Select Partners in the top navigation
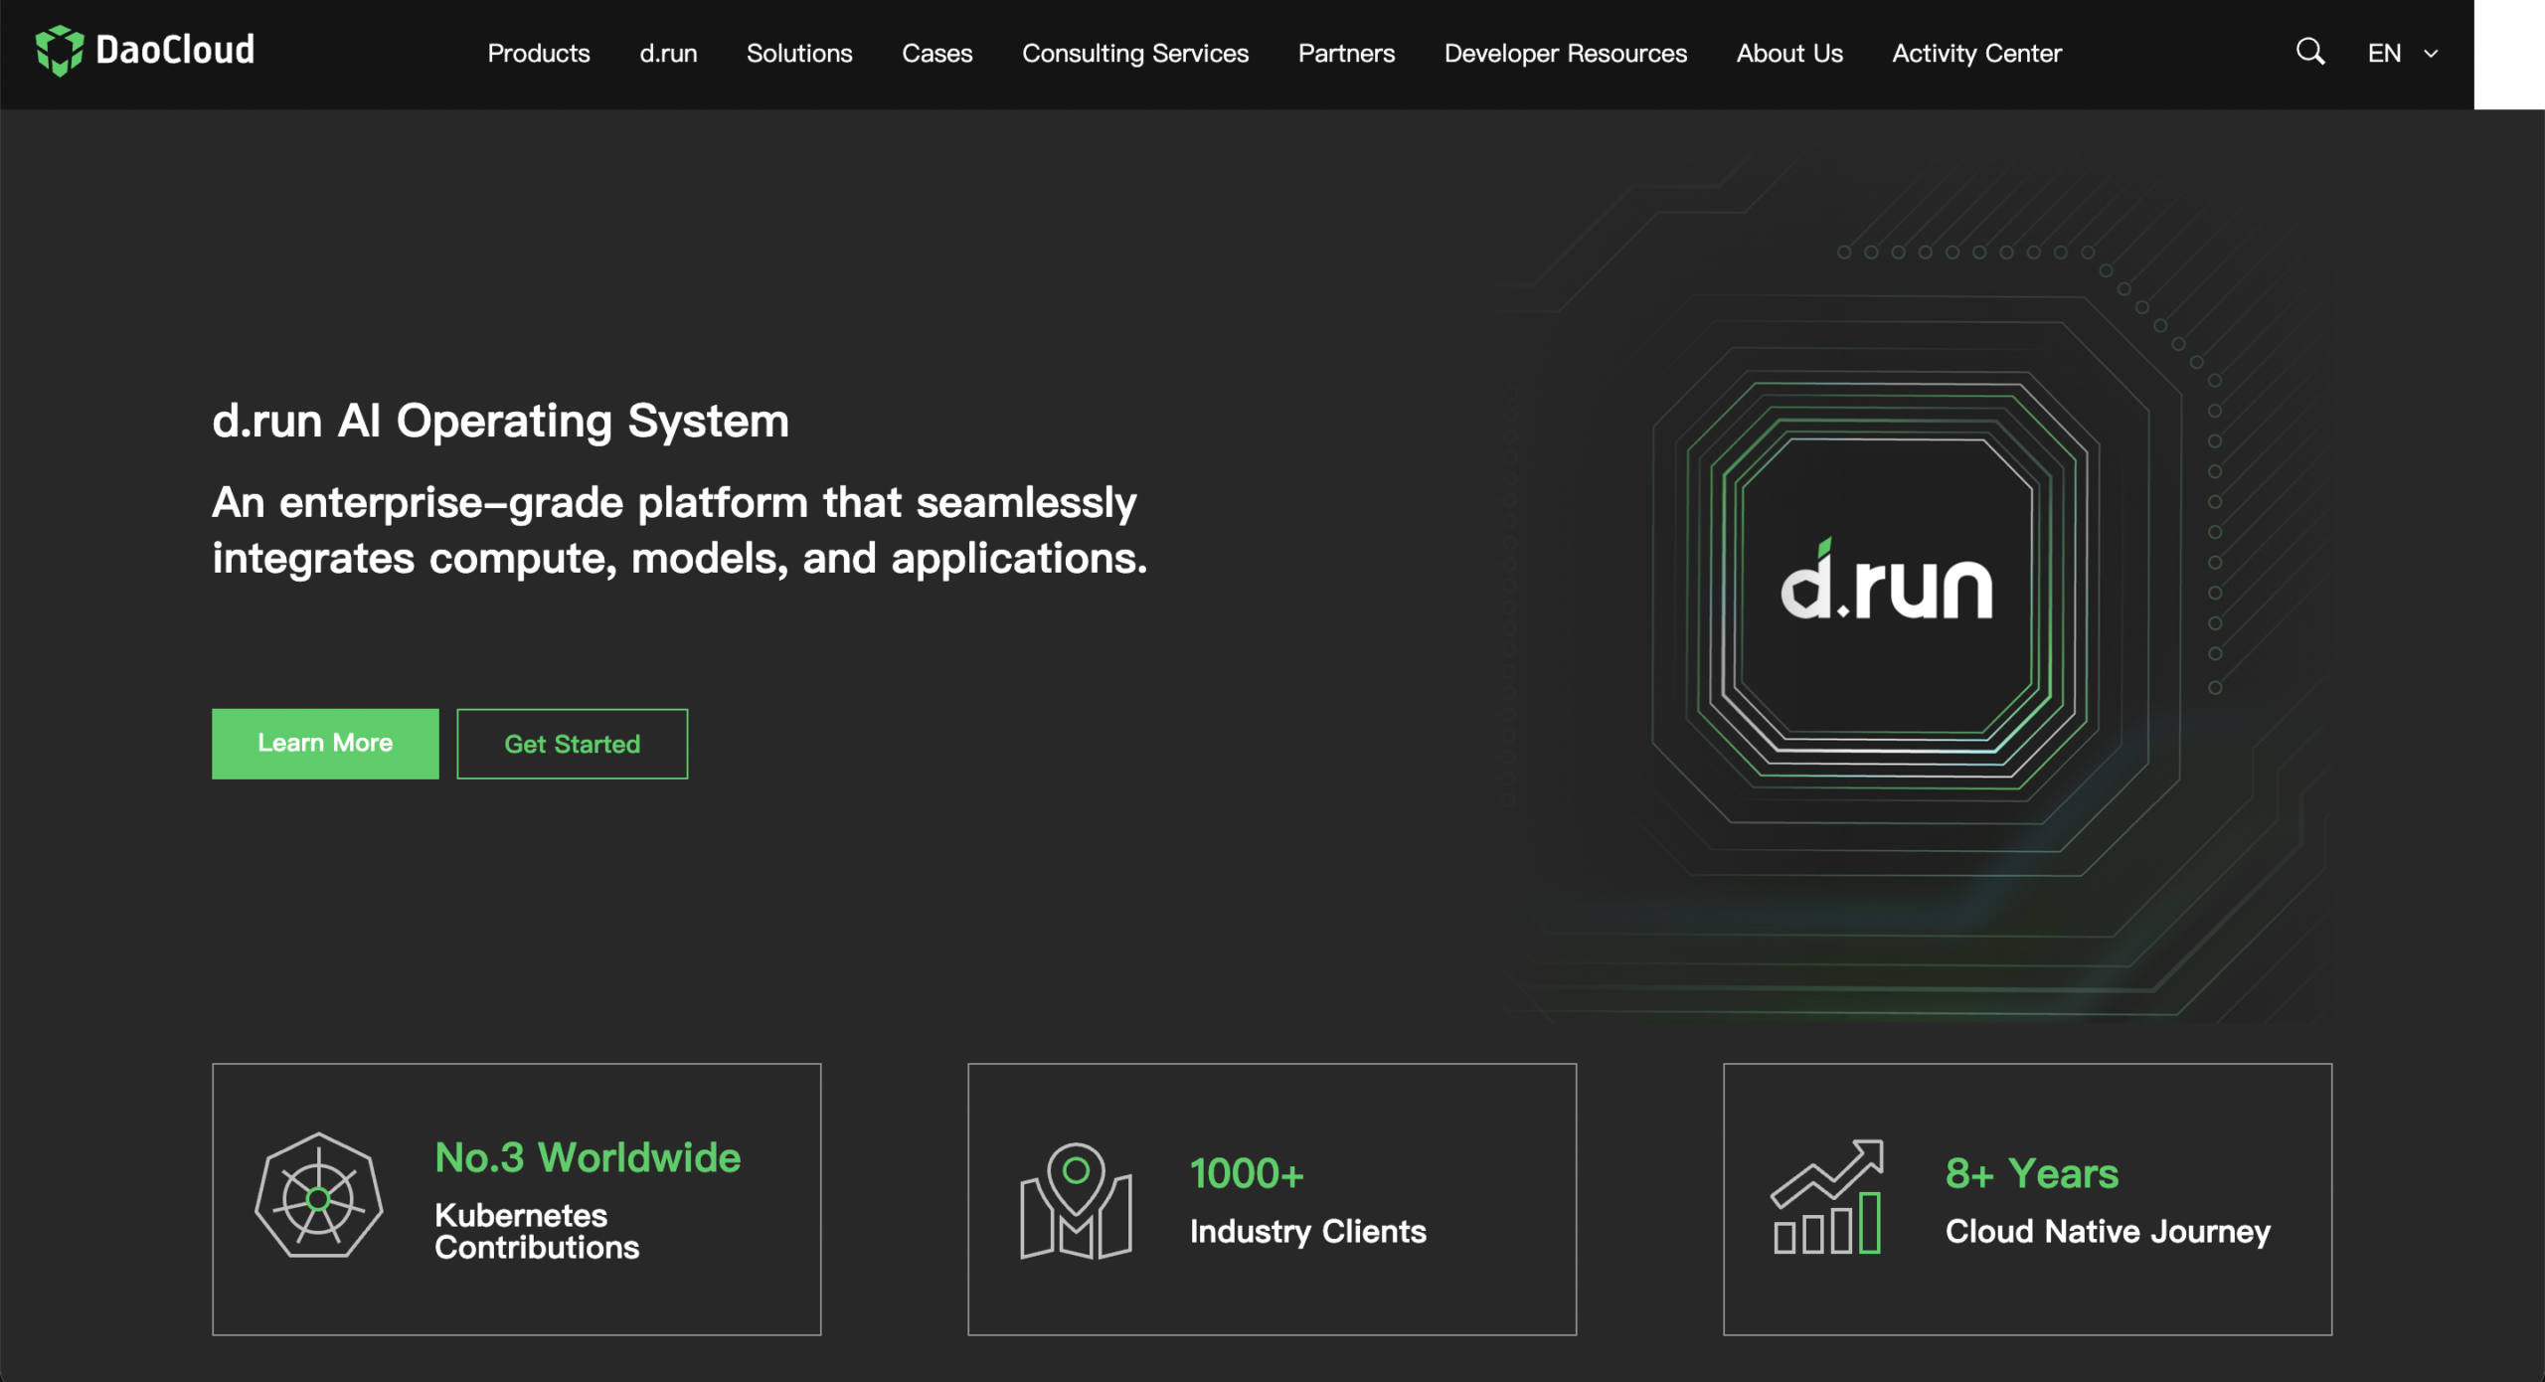The width and height of the screenshot is (2545, 1382). (1346, 53)
